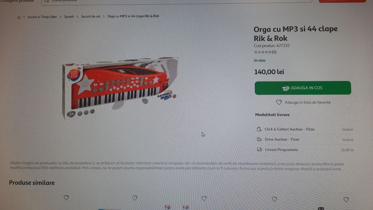Click the Livrare Programata truck icon
The image size is (373, 210).
coord(260,150)
